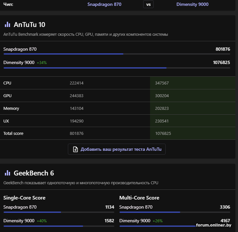
Task: Click the GPU value 300204
Action: click(162, 96)
